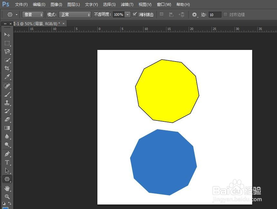Select the Lasso tool

[x=7, y=51]
